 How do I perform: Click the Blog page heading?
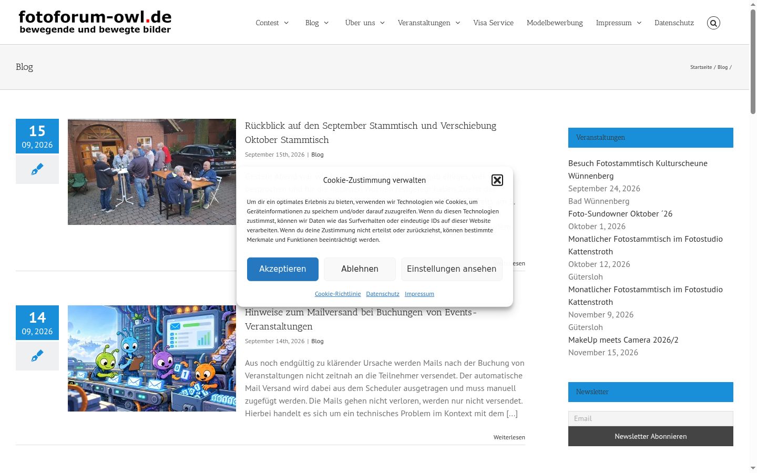click(x=24, y=67)
